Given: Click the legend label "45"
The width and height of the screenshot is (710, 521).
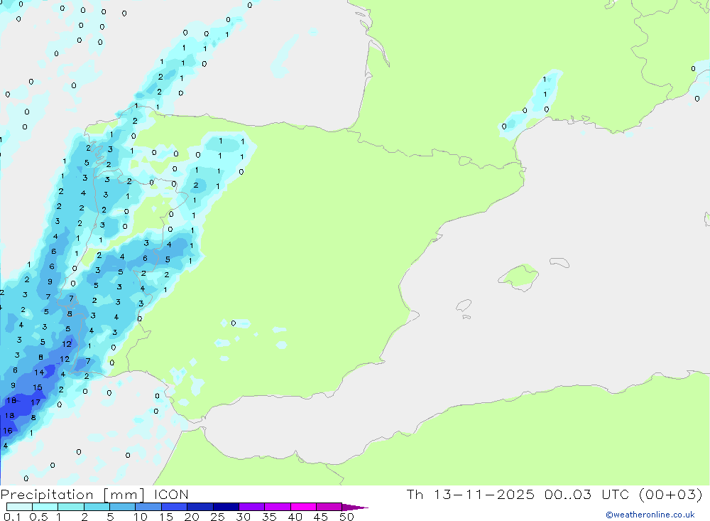Looking at the screenshot, I should tap(321, 517).
